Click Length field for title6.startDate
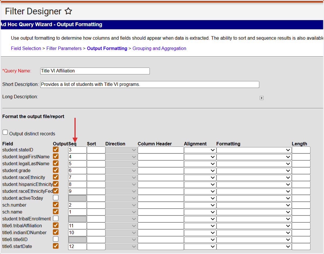This screenshot has width=324, height=254. pyautogui.click(x=301, y=246)
